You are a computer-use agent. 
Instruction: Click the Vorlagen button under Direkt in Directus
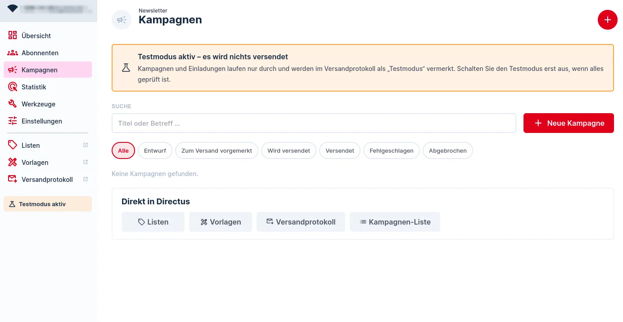click(221, 222)
